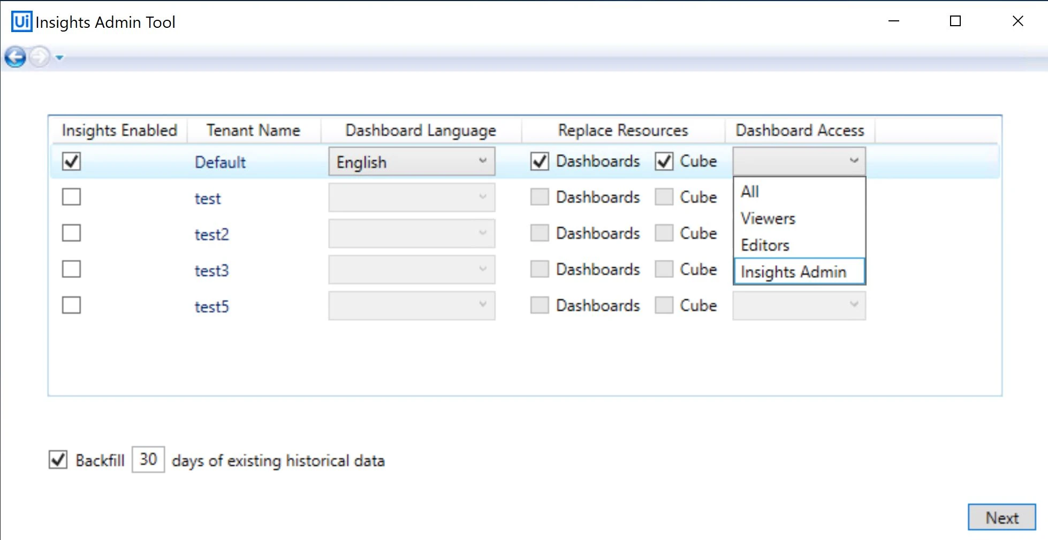Select the test2 tenant name
Image resolution: width=1048 pixels, height=540 pixels.
point(211,234)
